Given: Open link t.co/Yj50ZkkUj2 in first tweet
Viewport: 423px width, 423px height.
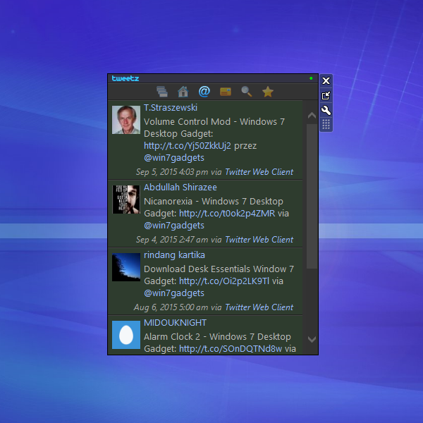Looking at the screenshot, I should pyautogui.click(x=188, y=146).
